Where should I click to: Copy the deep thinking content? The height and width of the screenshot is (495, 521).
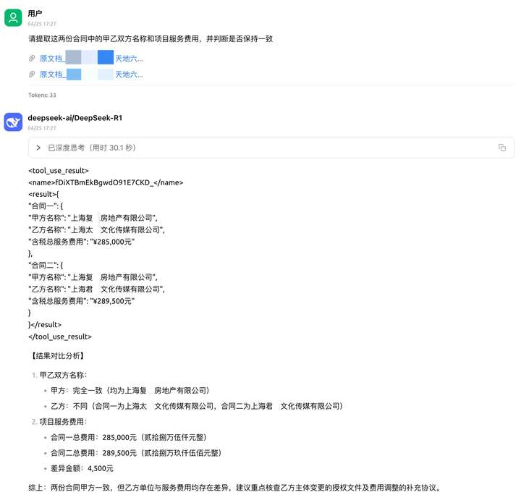pyautogui.click(x=502, y=148)
